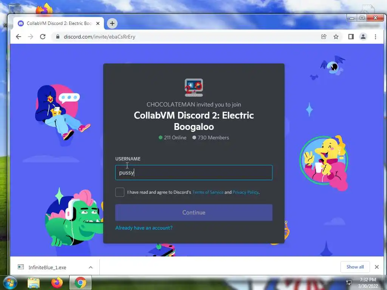Open Firefox from the taskbar
387x290 pixels.
click(57, 283)
